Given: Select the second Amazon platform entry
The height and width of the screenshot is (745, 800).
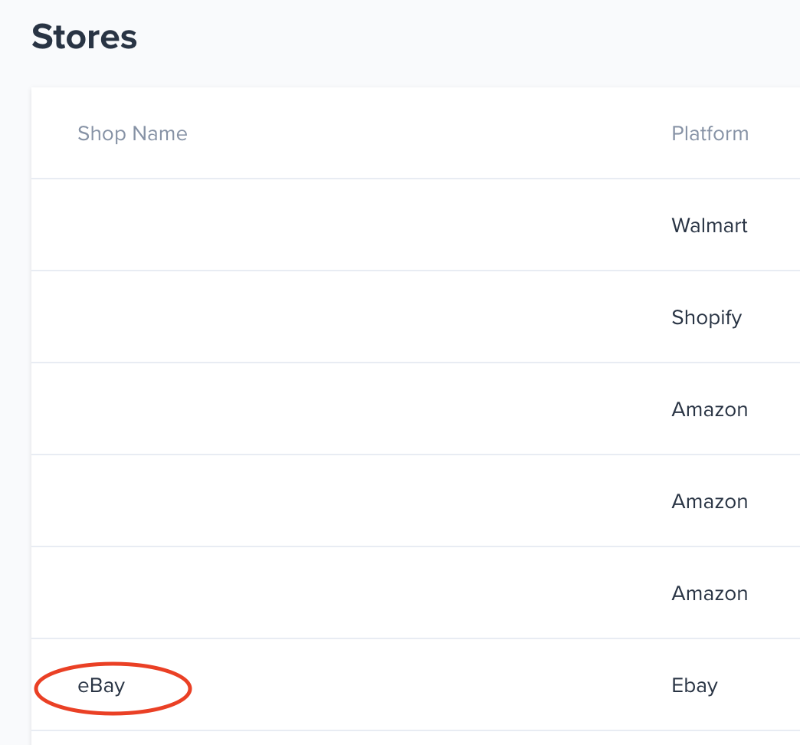Looking at the screenshot, I should [710, 501].
